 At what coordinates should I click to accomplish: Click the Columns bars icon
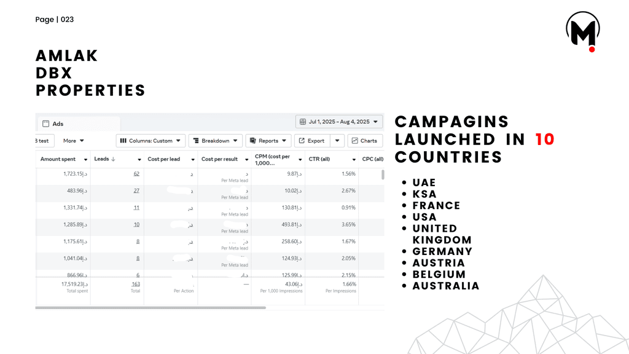point(123,141)
